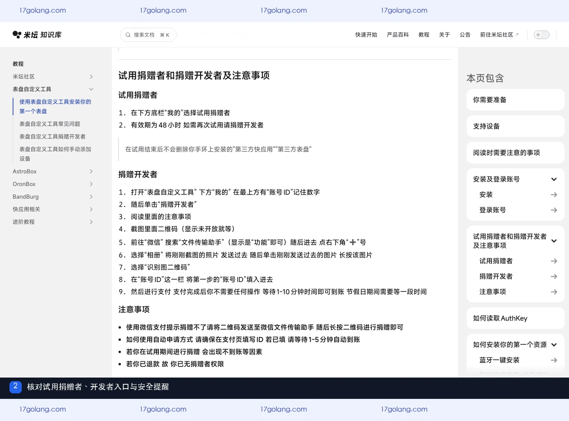Open 公告 in the top navigation
This screenshot has height=421, width=569.
tap(465, 35)
